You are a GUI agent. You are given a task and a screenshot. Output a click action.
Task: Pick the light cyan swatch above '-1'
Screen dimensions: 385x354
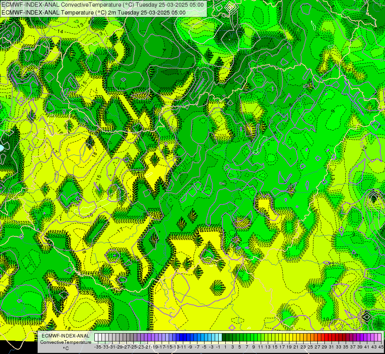point(220,337)
